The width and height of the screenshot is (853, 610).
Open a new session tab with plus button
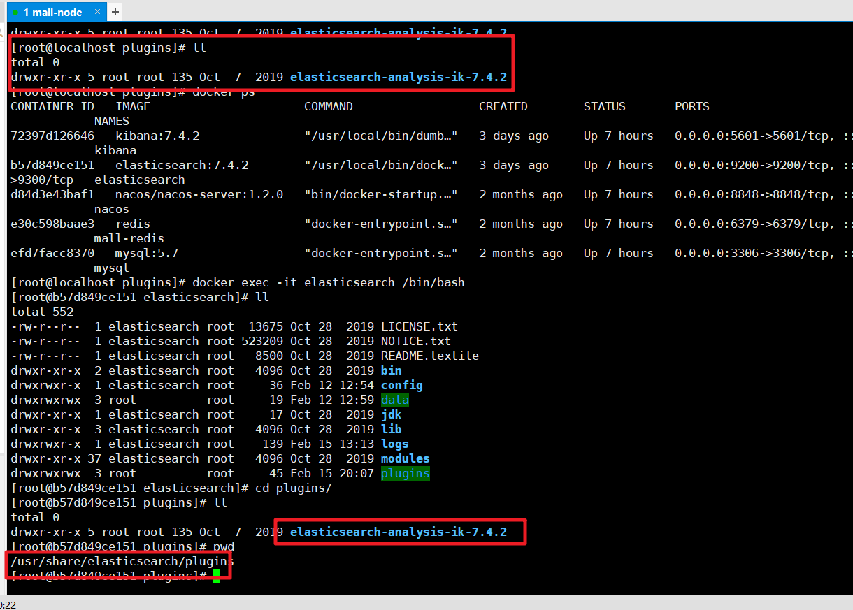115,12
